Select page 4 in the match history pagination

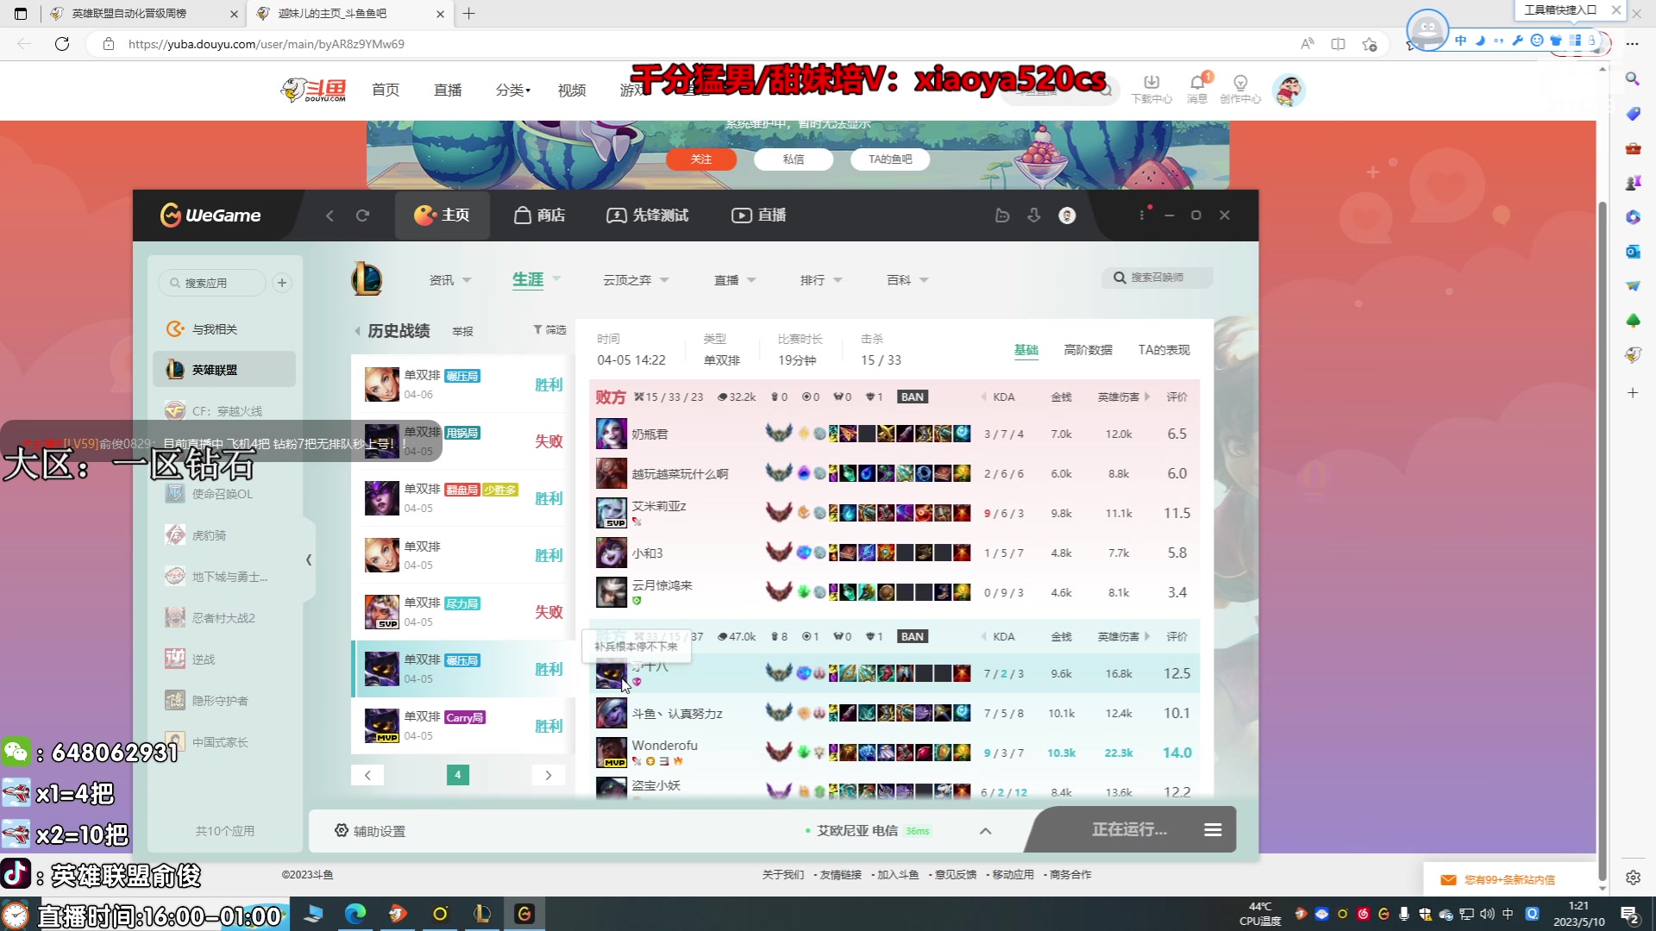click(458, 775)
